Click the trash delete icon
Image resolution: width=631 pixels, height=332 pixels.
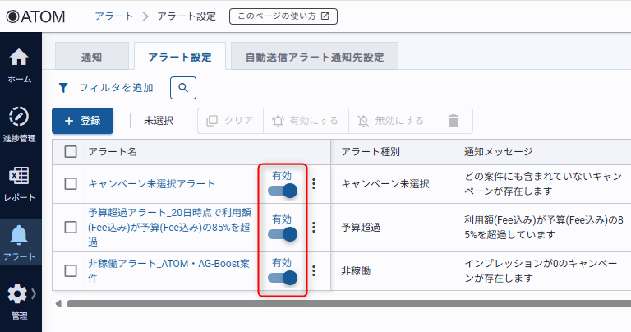(453, 121)
